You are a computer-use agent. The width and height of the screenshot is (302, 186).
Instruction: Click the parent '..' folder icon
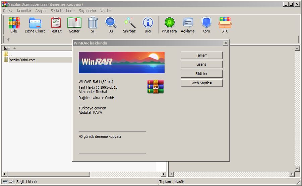6,54
